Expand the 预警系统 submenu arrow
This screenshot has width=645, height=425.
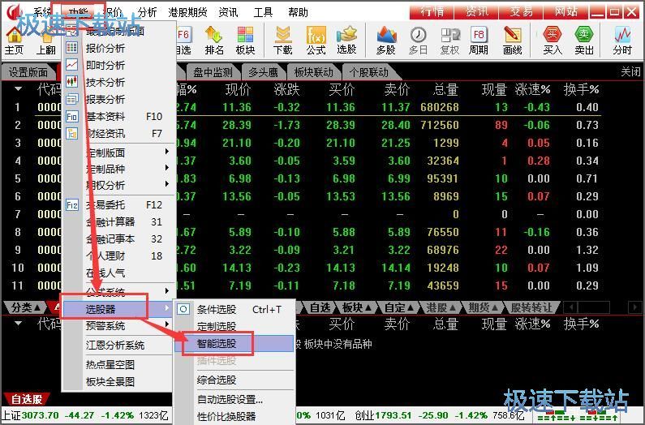[166, 324]
